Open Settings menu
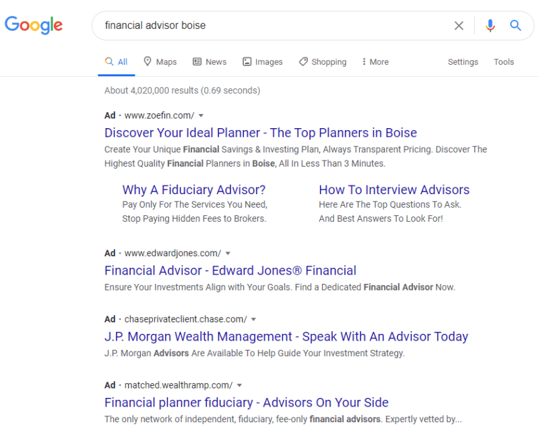The width and height of the screenshot is (539, 437). point(463,62)
